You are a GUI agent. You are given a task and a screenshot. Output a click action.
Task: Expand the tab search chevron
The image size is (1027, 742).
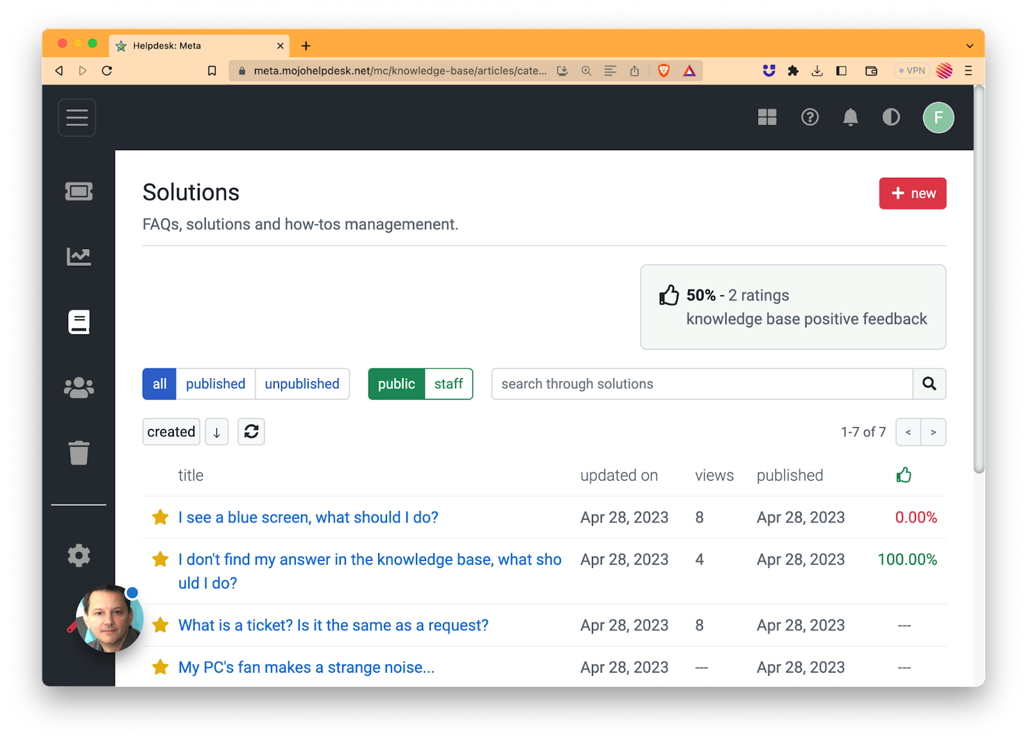point(970,46)
